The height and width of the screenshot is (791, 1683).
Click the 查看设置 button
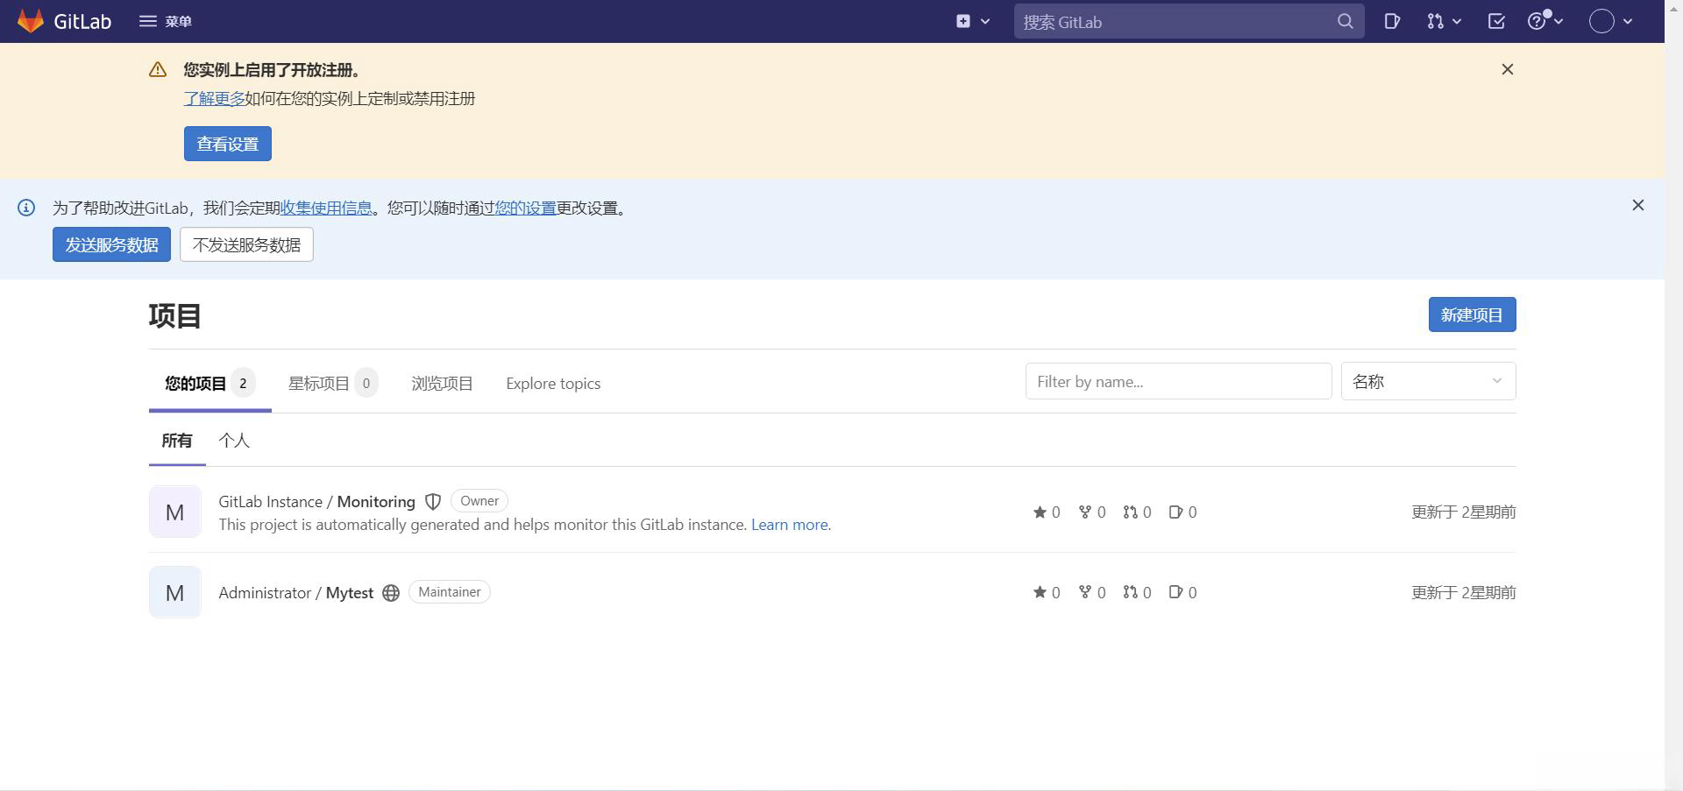pos(227,144)
